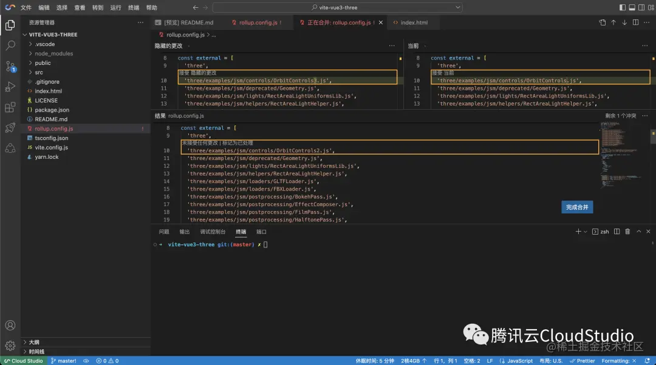Viewport: 656px width, 365px height.
Task: Create a new terminal with plus icon
Action: click(x=578, y=232)
